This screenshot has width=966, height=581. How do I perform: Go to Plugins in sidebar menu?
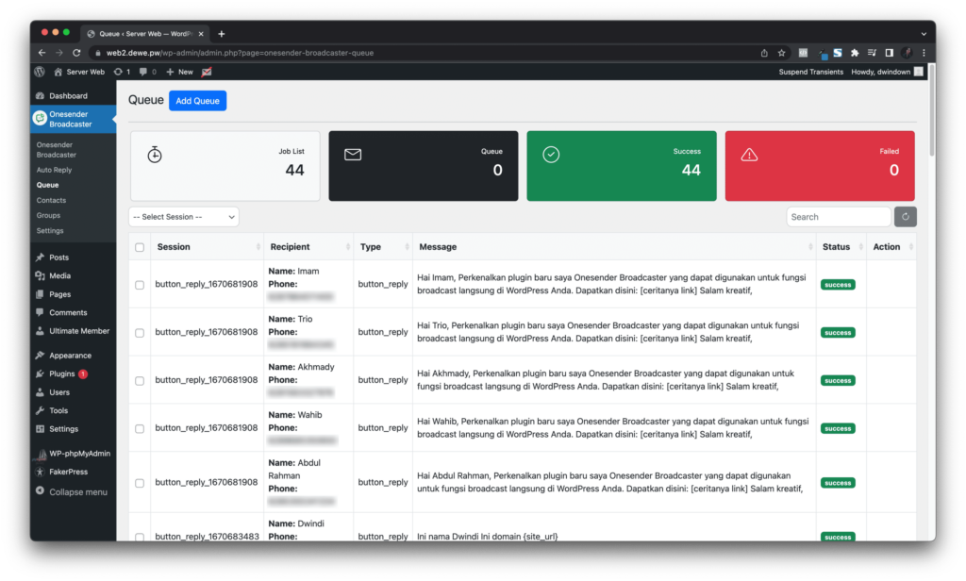(x=61, y=373)
